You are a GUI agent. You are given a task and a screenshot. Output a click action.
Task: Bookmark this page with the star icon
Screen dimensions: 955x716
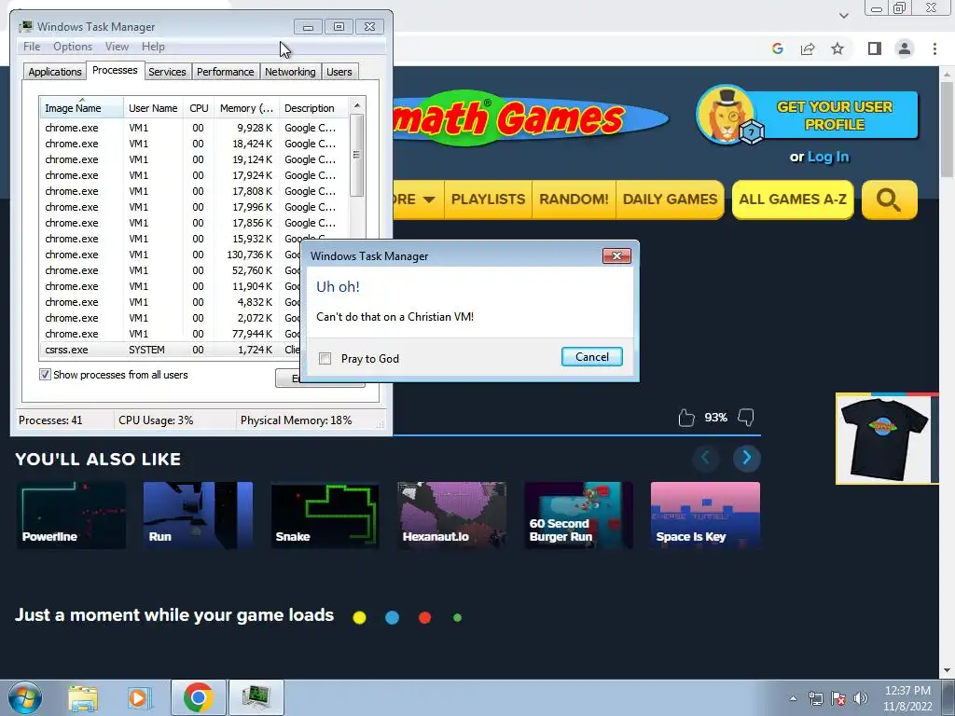pyautogui.click(x=837, y=48)
